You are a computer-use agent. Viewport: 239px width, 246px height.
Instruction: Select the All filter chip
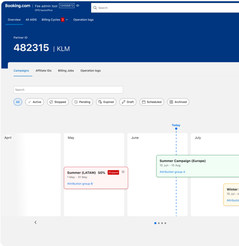[18, 102]
